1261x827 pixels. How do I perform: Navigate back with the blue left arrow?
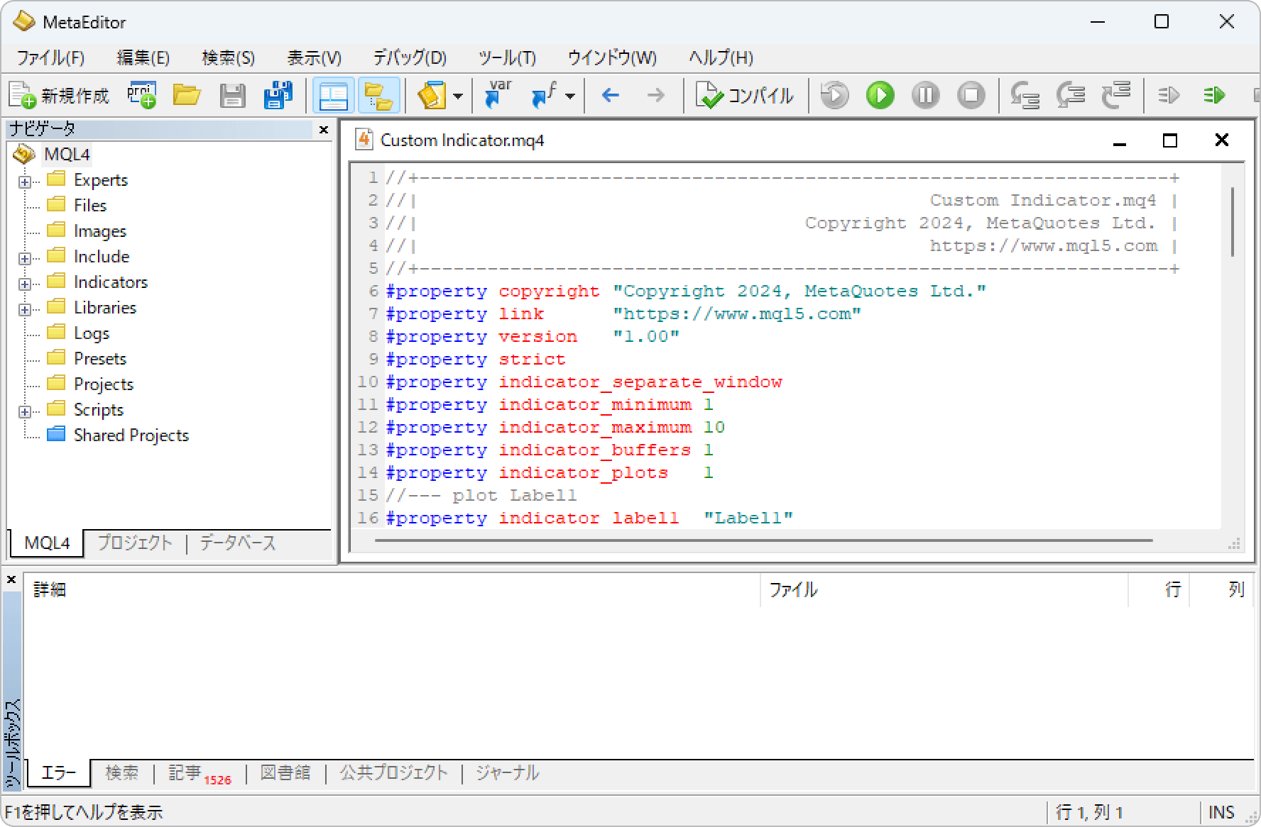coord(611,95)
